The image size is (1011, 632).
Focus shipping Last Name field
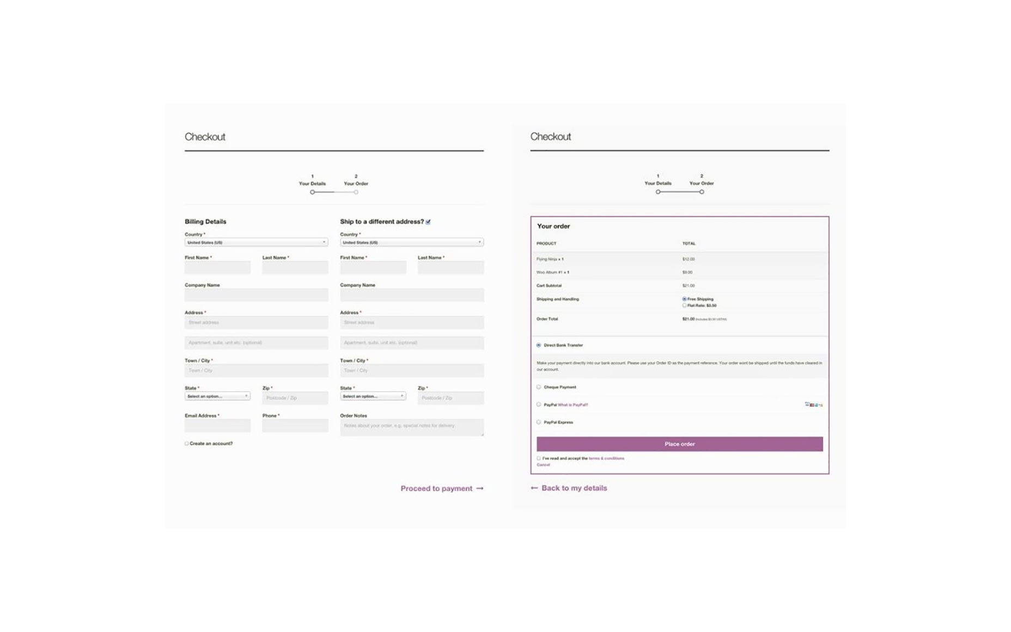(450, 268)
